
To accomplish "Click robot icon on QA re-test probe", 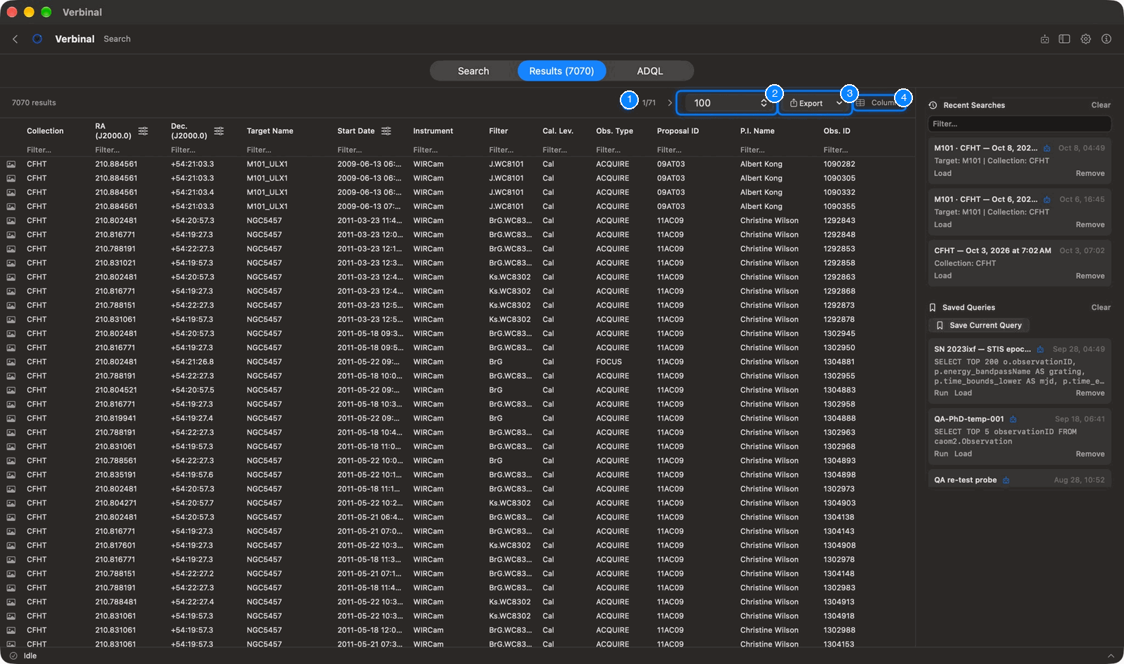I will (1006, 480).
